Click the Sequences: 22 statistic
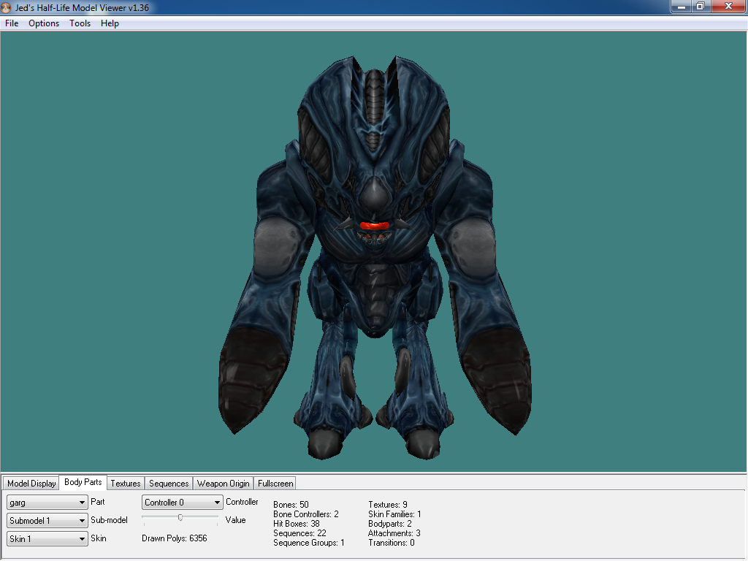Image resolution: width=748 pixels, height=561 pixels. click(299, 533)
